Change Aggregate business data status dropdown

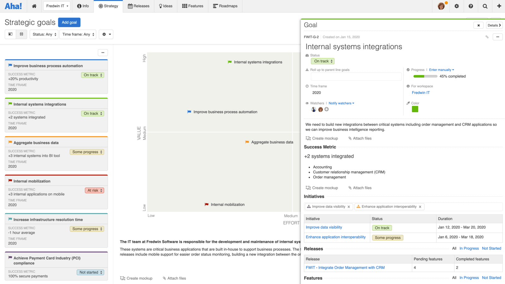click(87, 152)
